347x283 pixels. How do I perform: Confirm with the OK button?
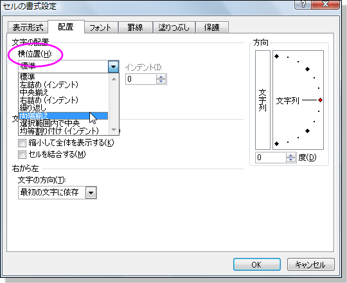click(x=256, y=264)
